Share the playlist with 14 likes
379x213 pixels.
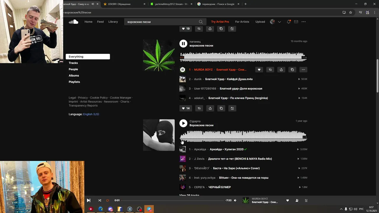pyautogui.click(x=210, y=108)
